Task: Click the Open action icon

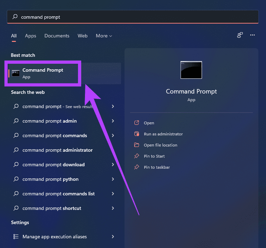Action: 137,123
